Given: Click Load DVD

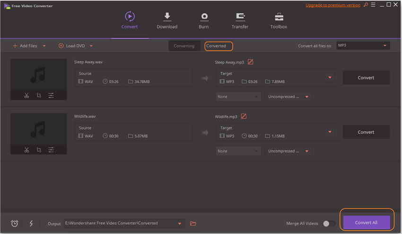Looking at the screenshot, I should 72,46.
